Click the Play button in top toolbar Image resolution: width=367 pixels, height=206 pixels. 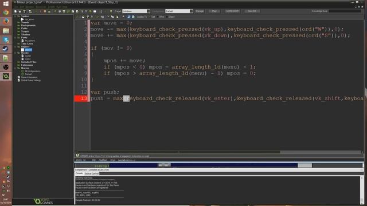(x=214, y=11)
